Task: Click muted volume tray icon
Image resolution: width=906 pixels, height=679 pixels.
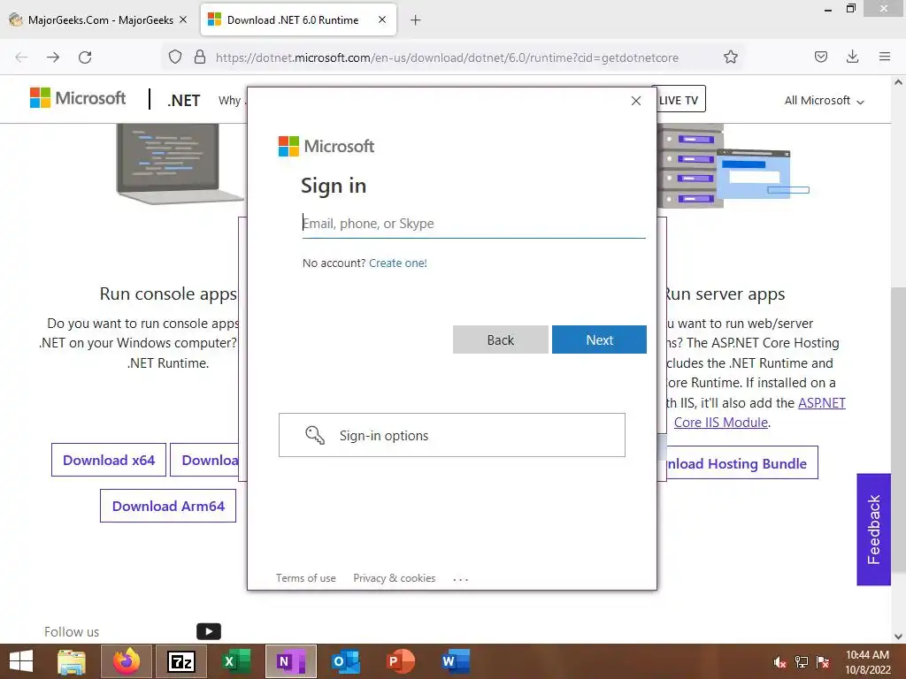Action: point(779,662)
